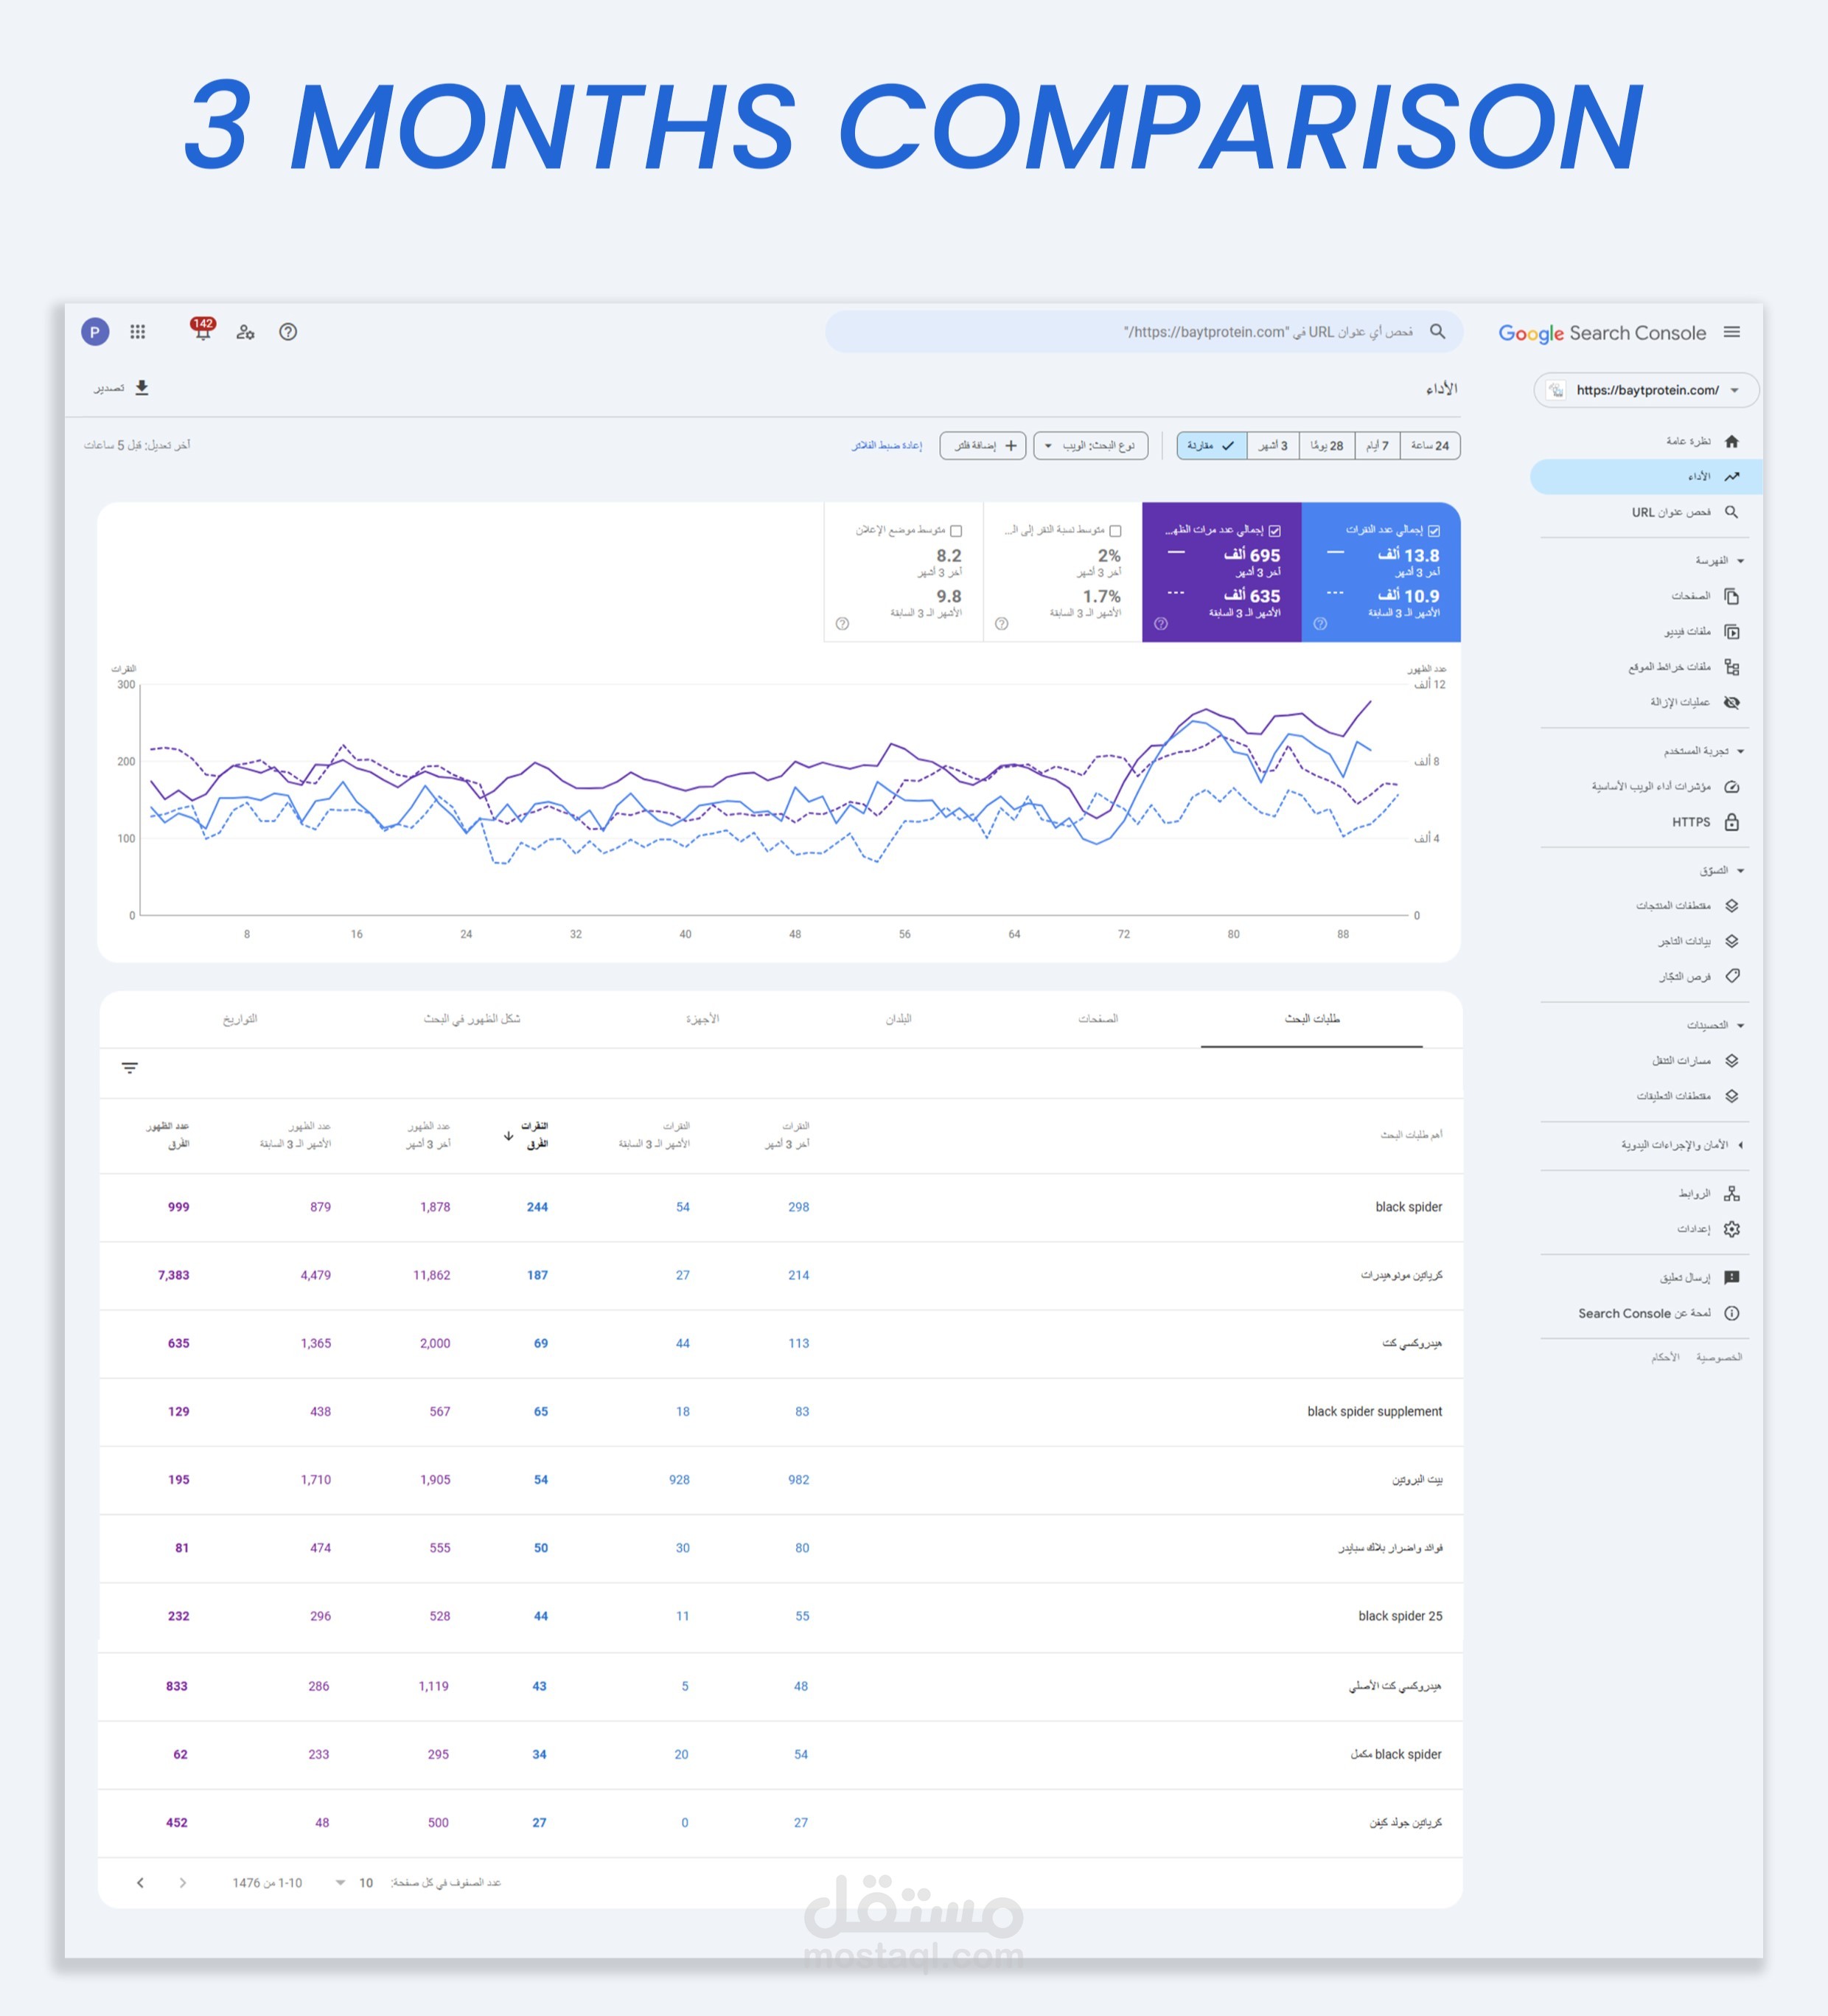Click the help question mark icon in header
This screenshot has height=2016, width=1828.
point(288,332)
